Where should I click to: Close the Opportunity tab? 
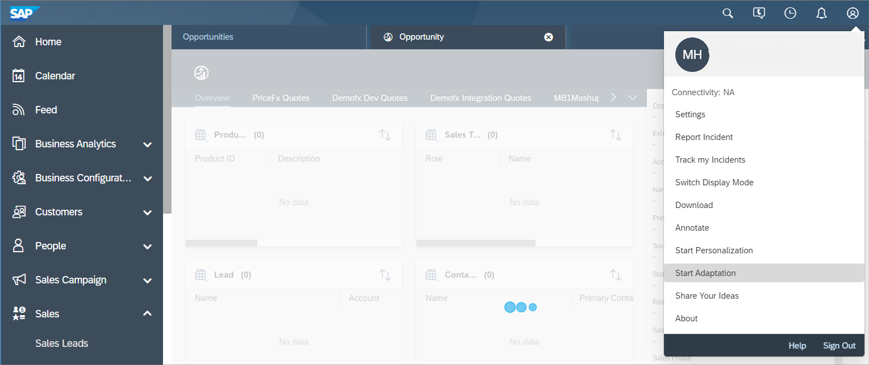(549, 37)
